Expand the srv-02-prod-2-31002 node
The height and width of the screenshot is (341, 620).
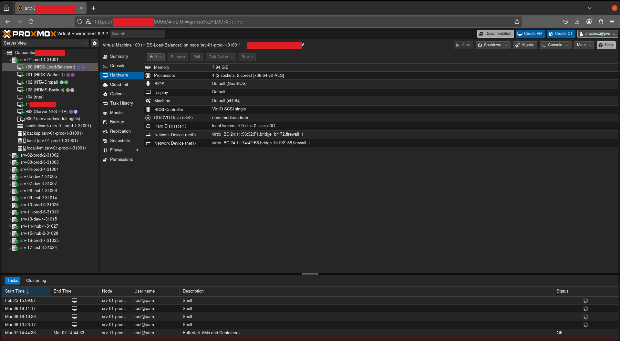pyautogui.click(x=10, y=155)
